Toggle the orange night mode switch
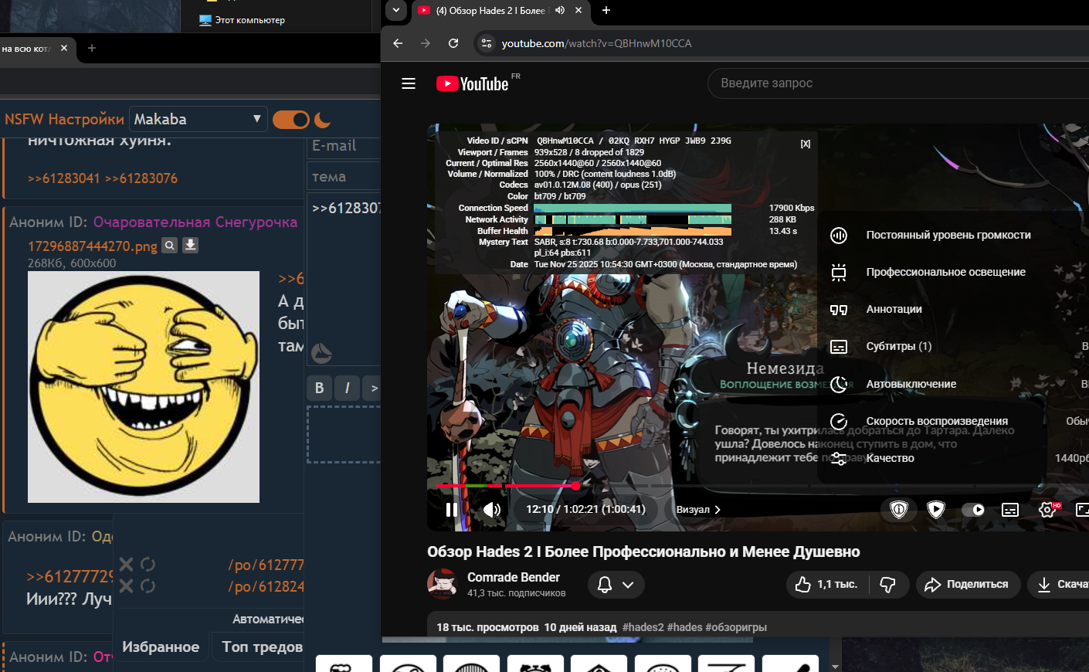This screenshot has width=1089, height=672. coord(291,120)
